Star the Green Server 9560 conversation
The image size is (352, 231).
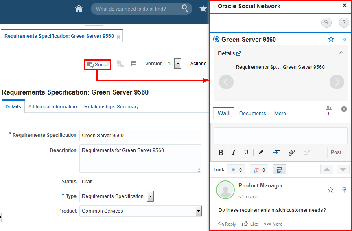[331, 40]
